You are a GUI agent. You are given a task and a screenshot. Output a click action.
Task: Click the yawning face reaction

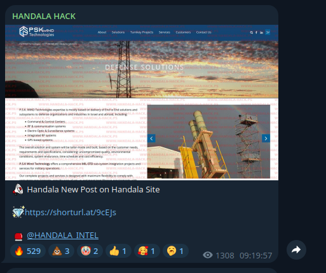[x=175, y=251]
